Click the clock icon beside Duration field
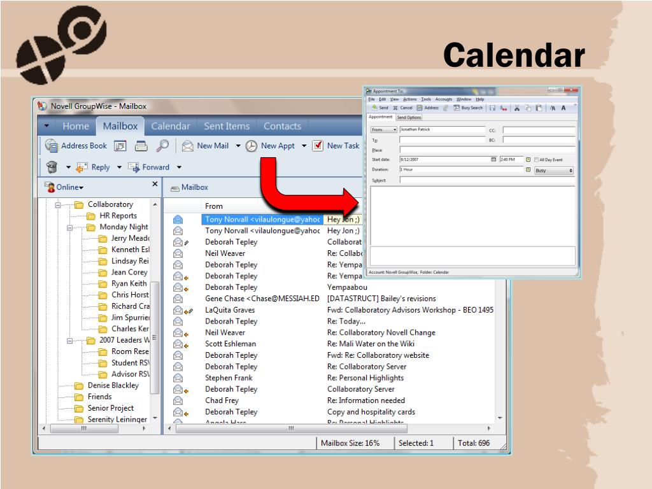Viewport: 652px width, 489px height. [x=528, y=169]
